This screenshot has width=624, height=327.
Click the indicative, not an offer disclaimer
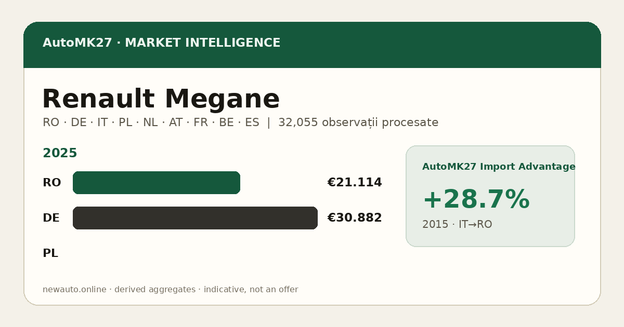(251, 290)
